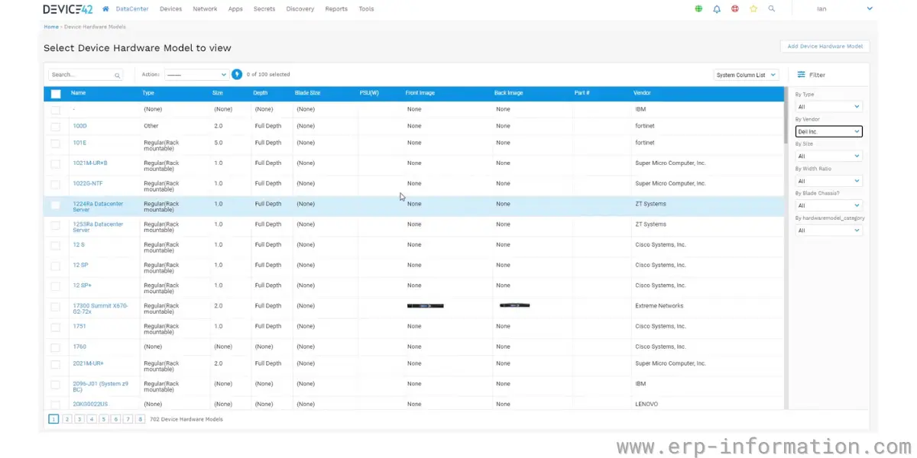Open the Secrets menu
917x458 pixels.
[x=264, y=9]
